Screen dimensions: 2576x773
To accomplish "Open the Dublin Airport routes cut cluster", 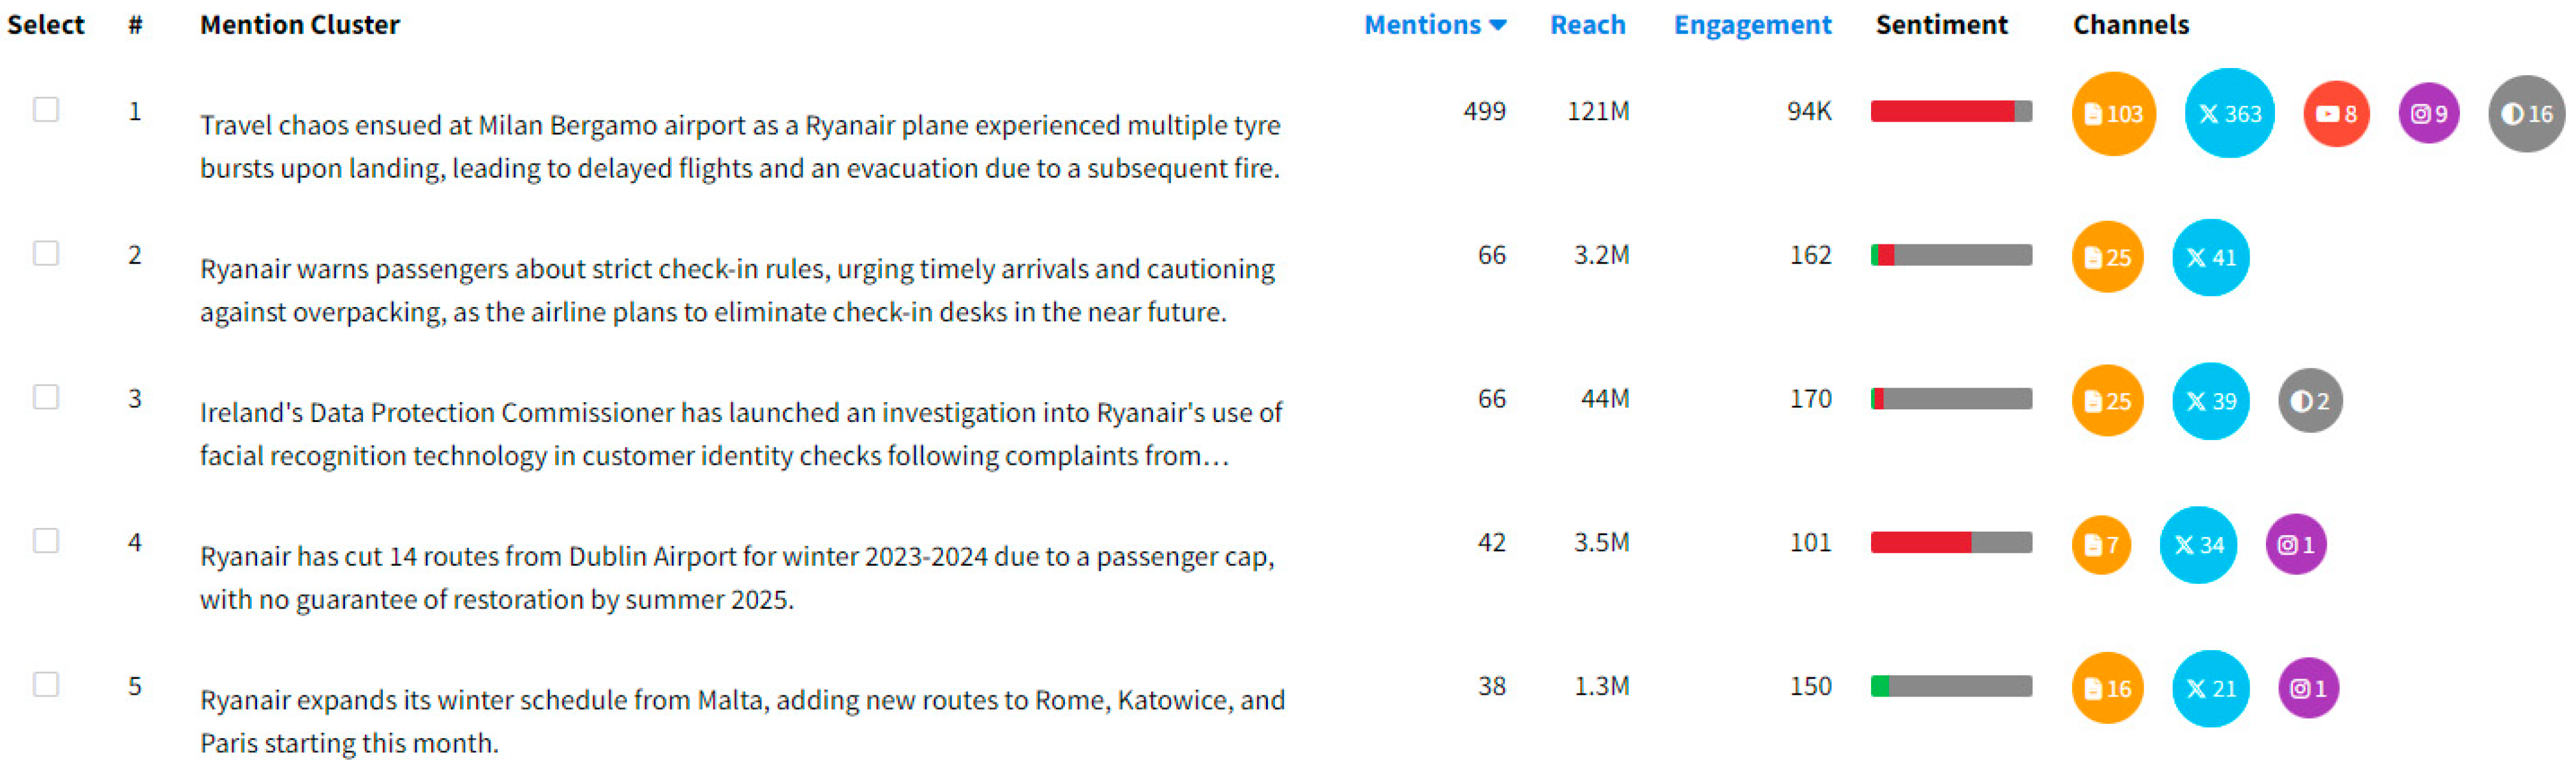I will (736, 577).
